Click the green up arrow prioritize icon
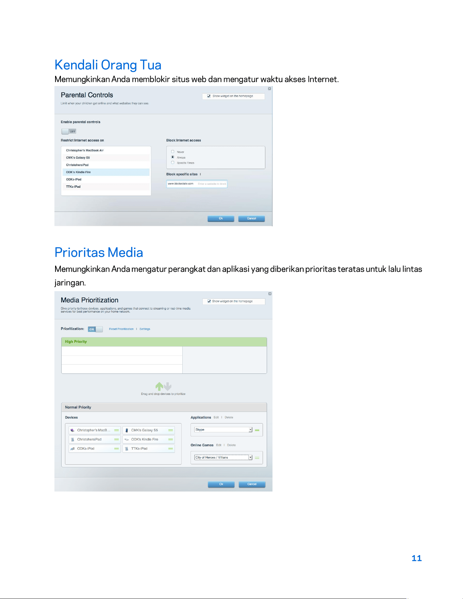The height and width of the screenshot is (599, 463). [159, 386]
